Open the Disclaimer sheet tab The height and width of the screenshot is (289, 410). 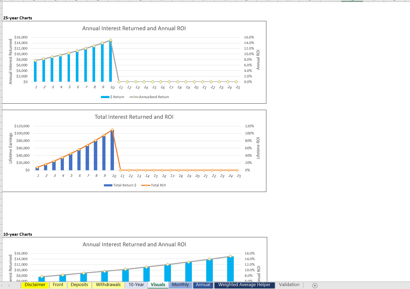click(35, 285)
